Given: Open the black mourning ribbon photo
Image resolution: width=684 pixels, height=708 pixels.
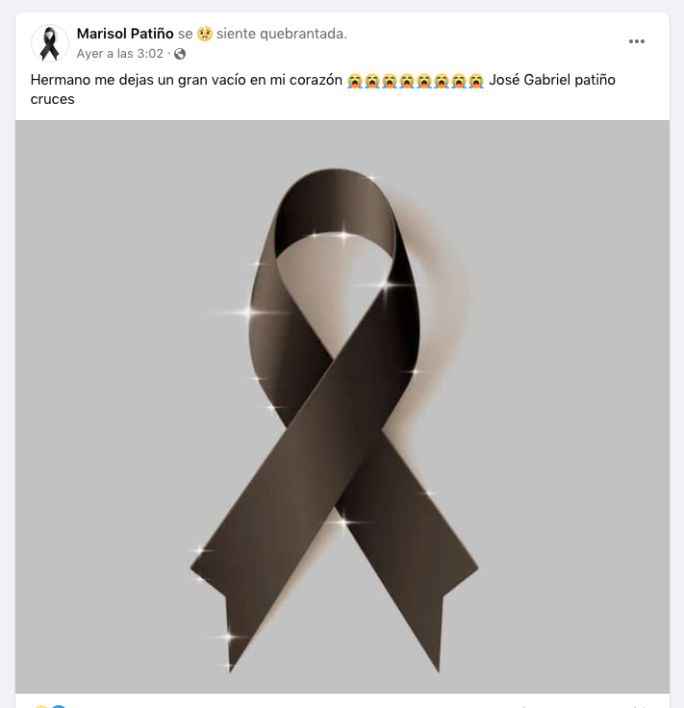Looking at the screenshot, I should pos(342,406).
